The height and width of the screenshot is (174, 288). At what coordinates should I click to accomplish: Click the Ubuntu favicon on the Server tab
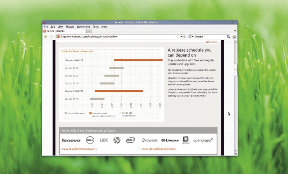45,31
